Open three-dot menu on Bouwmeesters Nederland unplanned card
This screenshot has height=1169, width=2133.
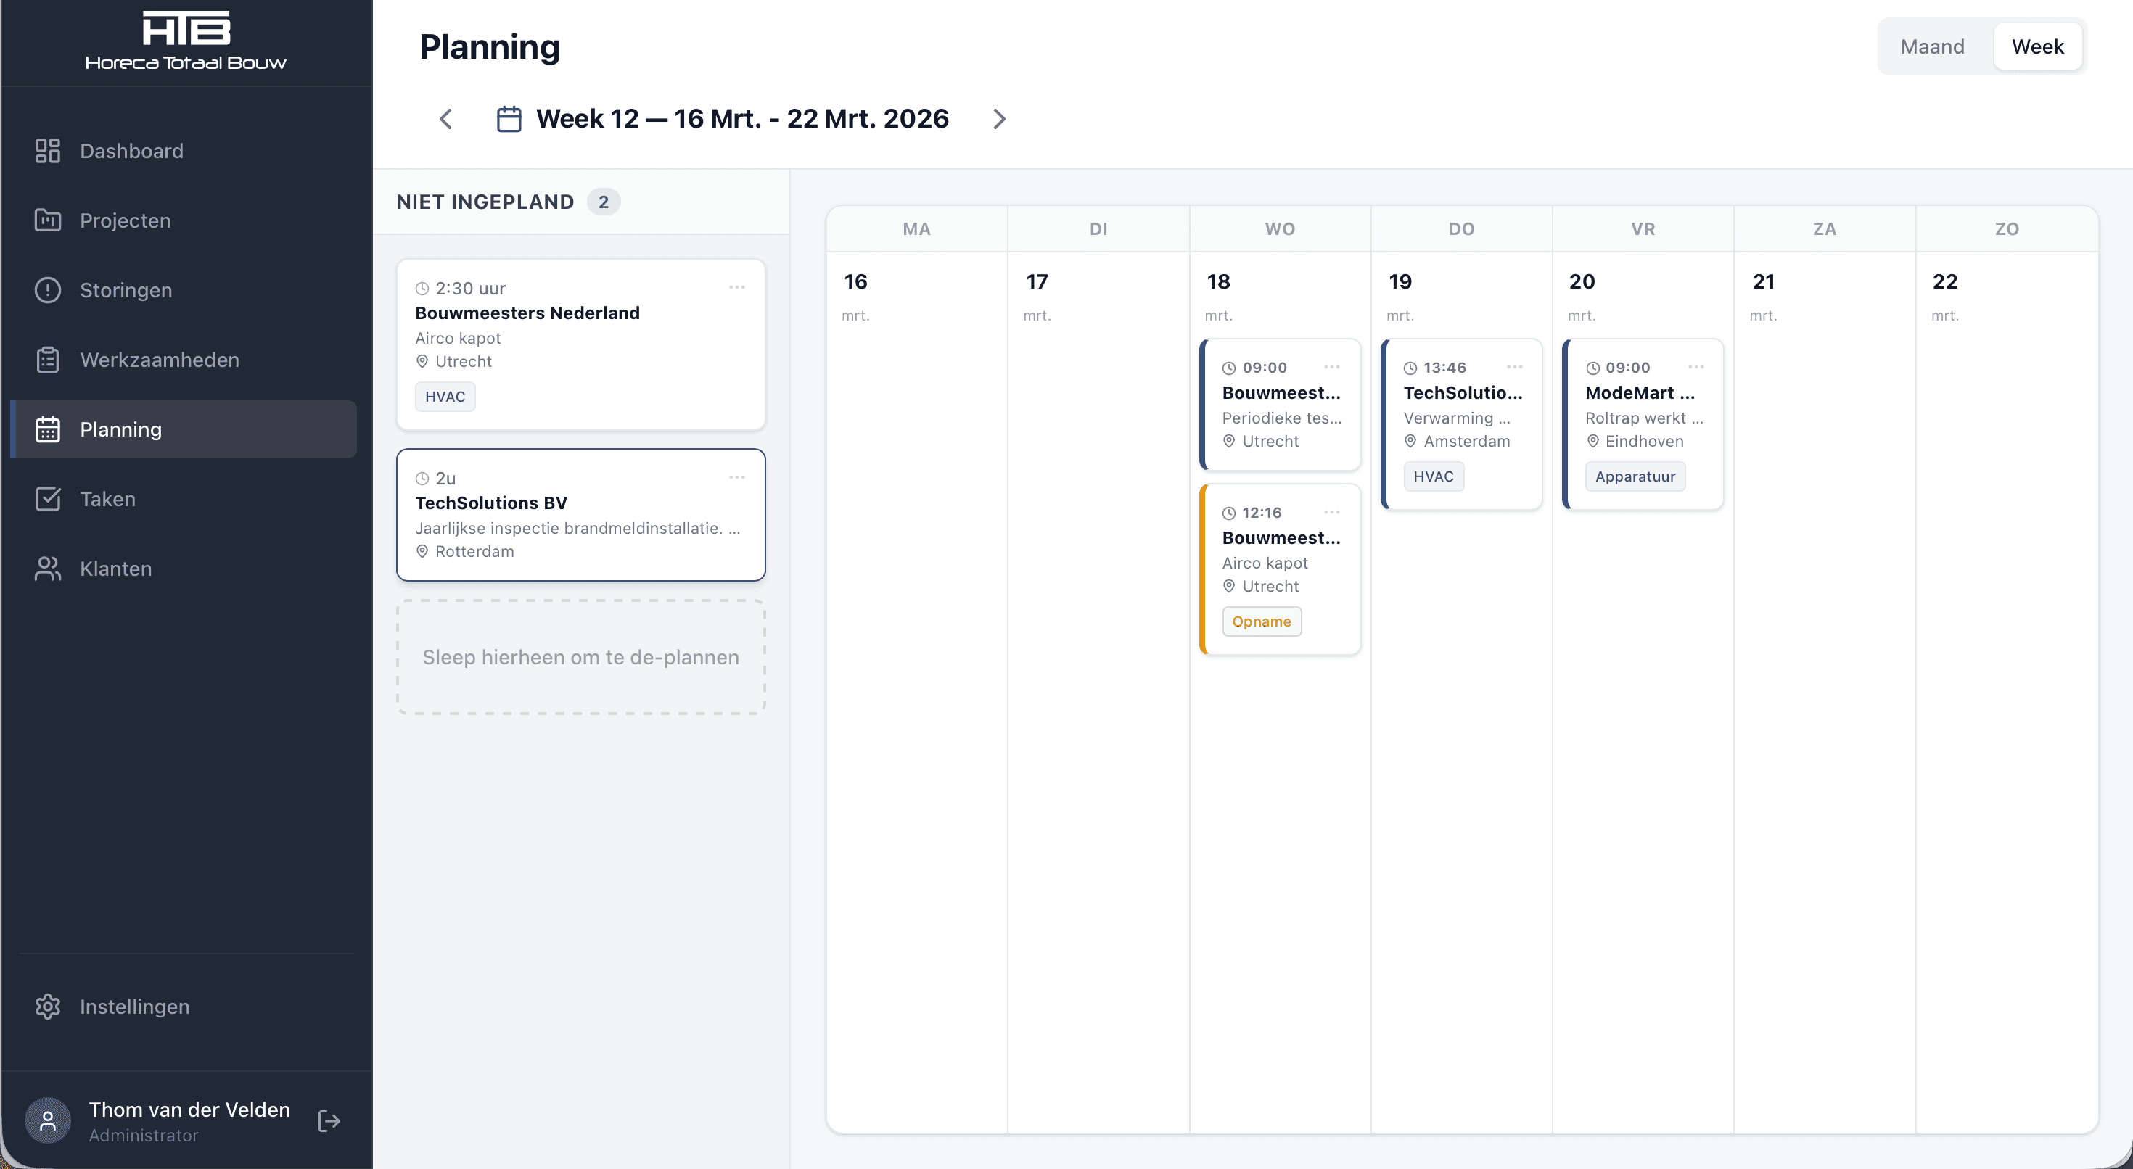pos(737,287)
